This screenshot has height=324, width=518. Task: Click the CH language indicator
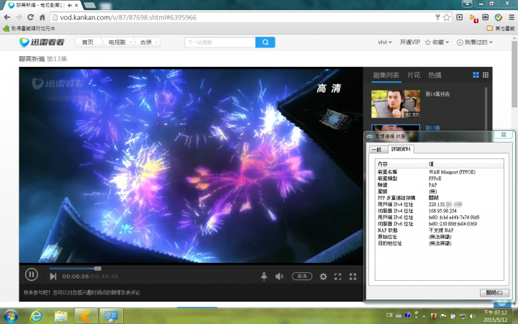tap(389, 315)
